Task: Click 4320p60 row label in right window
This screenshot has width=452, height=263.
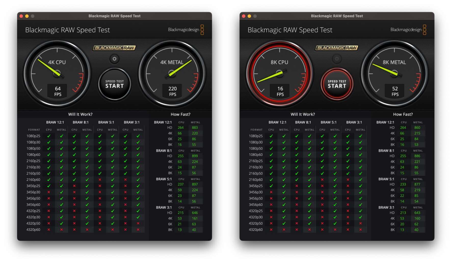Action: tap(256, 230)
